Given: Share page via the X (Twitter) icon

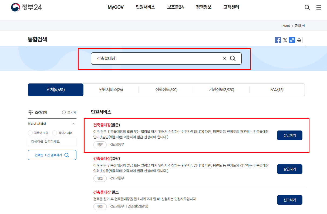Looking at the screenshot, I should [x=285, y=40].
